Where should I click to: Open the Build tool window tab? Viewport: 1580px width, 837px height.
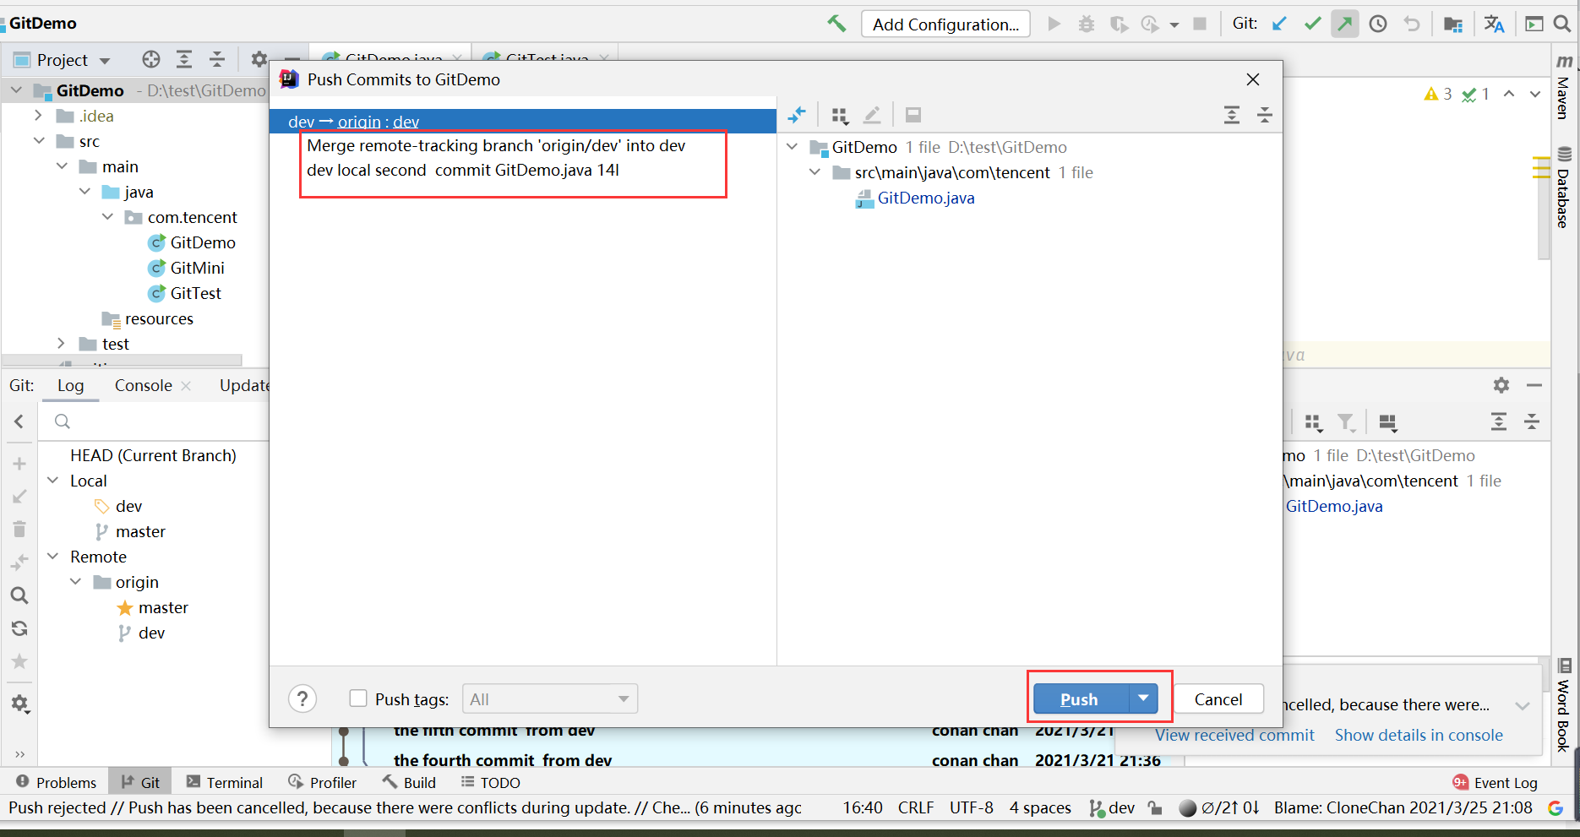click(x=409, y=782)
